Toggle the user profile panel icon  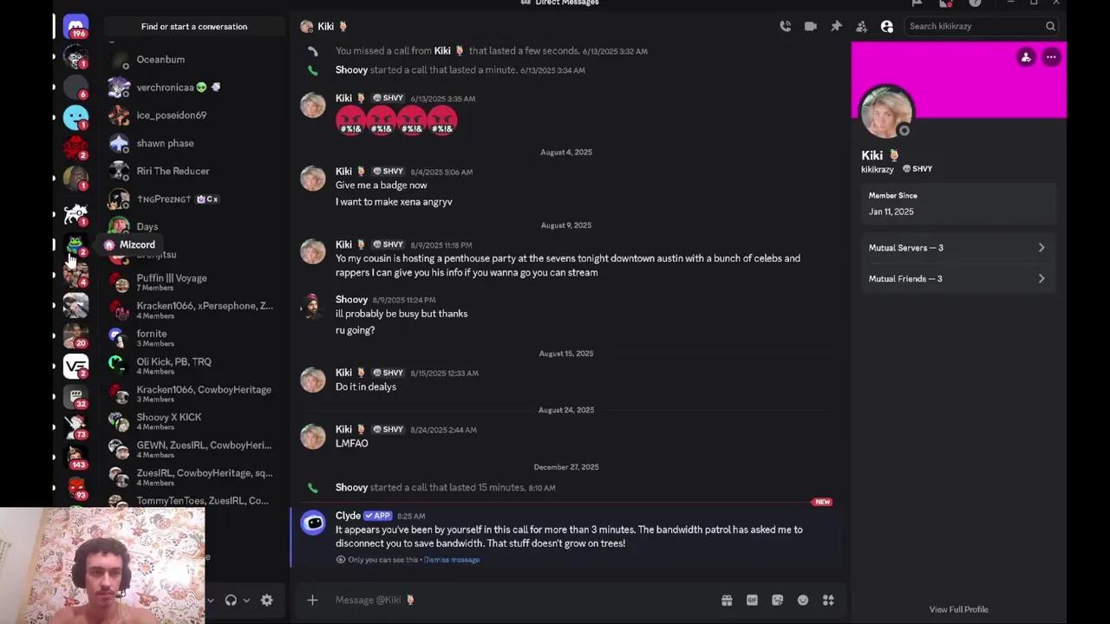coord(886,26)
